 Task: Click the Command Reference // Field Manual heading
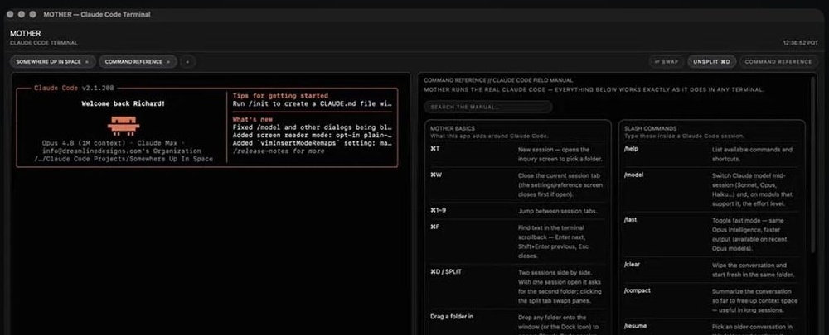(x=498, y=81)
